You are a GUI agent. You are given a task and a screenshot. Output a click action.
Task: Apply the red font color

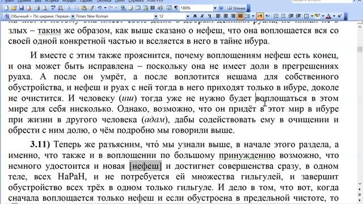(328, 16)
